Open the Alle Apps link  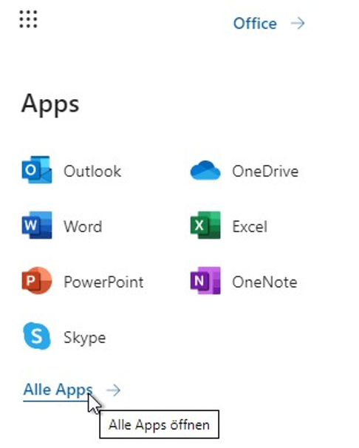[58, 390]
